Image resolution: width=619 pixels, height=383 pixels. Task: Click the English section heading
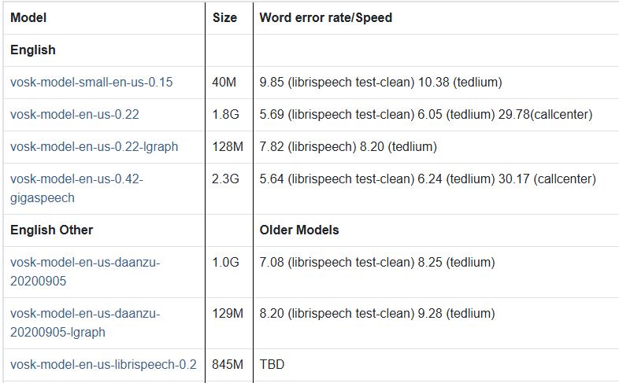pos(33,50)
